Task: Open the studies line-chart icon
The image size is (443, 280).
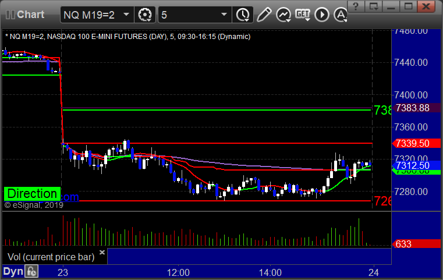Action: tap(283, 15)
